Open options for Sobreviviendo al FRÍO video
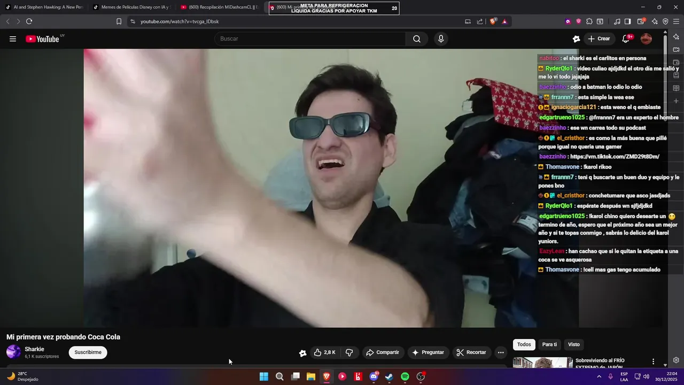The height and width of the screenshot is (385, 684). point(653,361)
